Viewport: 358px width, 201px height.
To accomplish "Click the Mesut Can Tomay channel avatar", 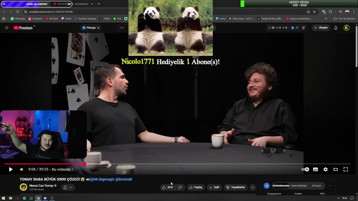I will coord(23,187).
